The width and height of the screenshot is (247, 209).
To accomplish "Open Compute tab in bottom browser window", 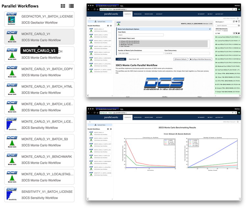I will [x=127, y=117].
